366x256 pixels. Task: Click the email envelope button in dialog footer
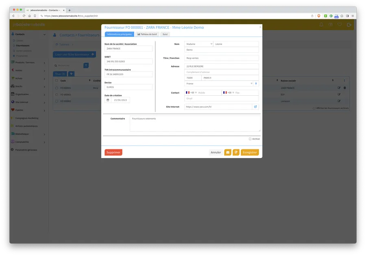pyautogui.click(x=228, y=152)
